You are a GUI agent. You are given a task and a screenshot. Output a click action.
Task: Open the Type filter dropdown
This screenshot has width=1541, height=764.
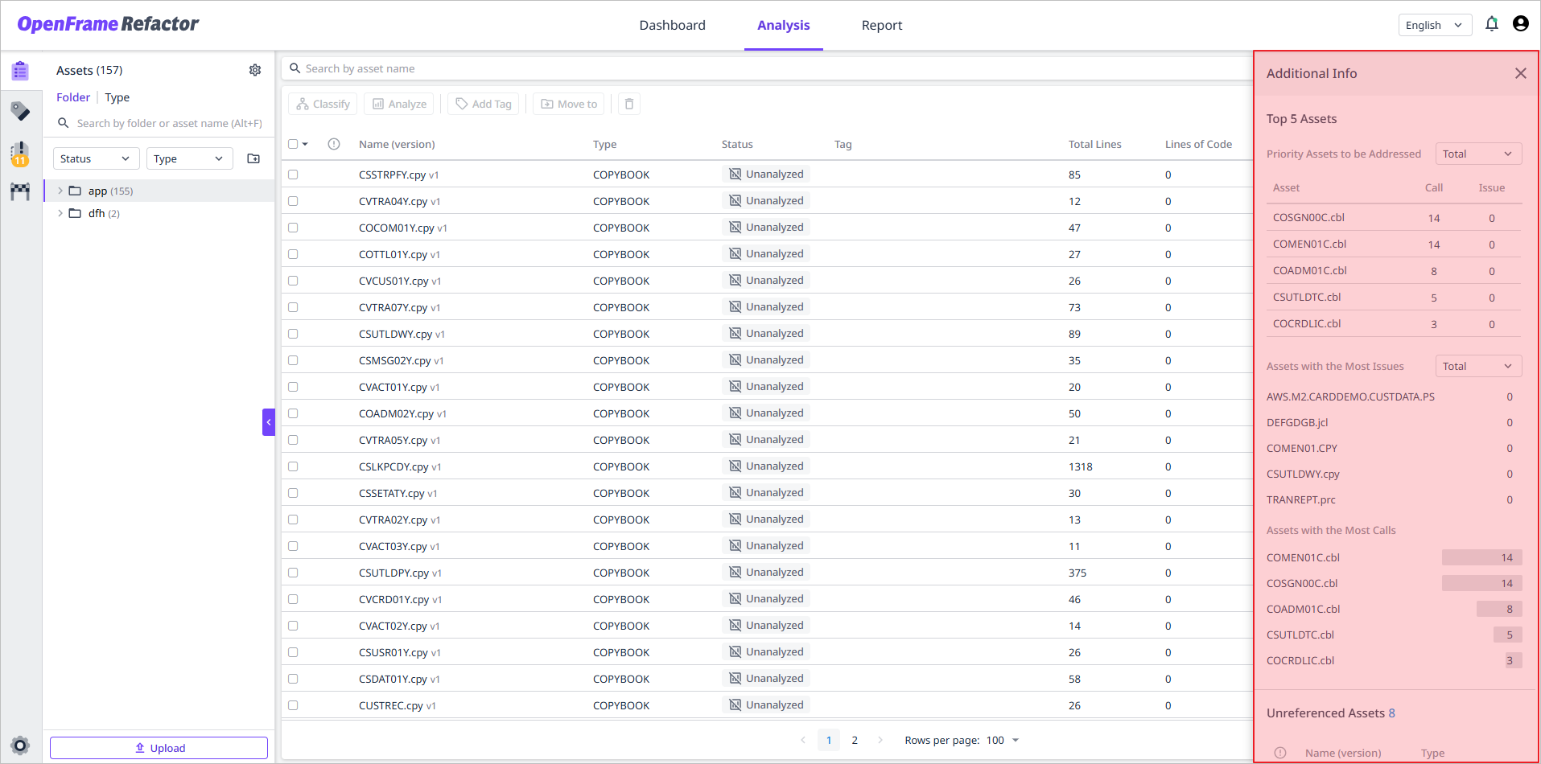tap(190, 158)
